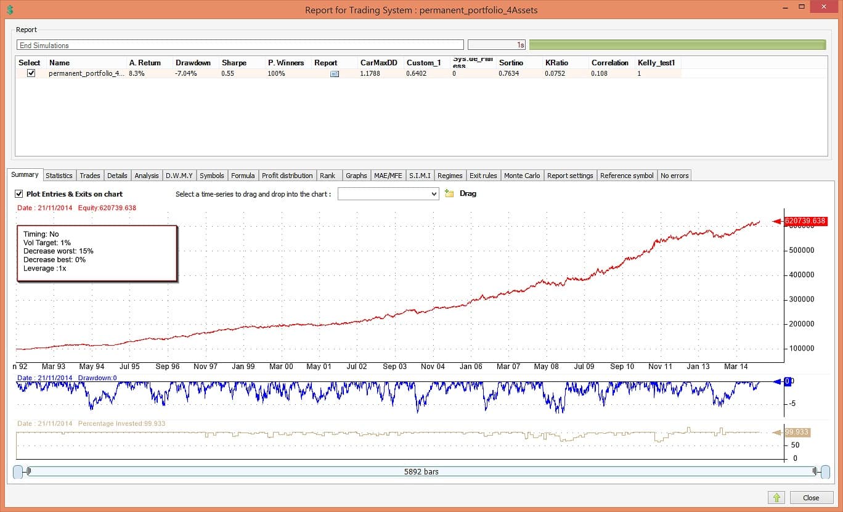
Task: Go to the S.I.M.I tab
Action: 420,176
